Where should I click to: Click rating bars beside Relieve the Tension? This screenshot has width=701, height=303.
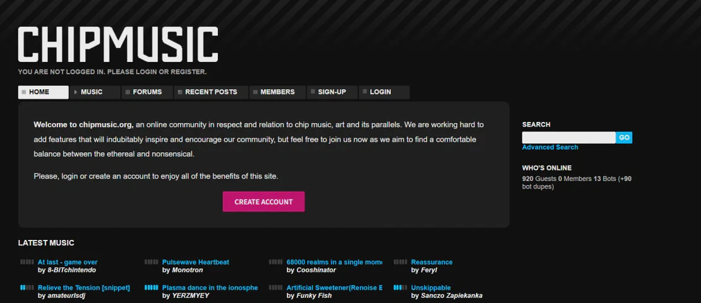click(27, 287)
